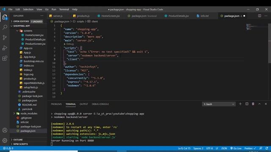Screen dimensions: 271x152
Task: Click the errors and warnings status indicator
Action: pyautogui.click(x=8, y=148)
